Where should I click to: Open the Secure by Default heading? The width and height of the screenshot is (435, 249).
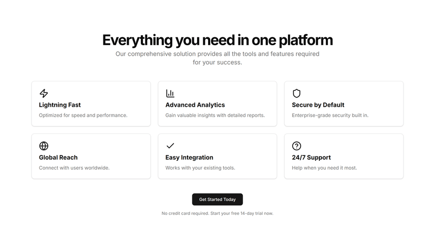point(318,105)
